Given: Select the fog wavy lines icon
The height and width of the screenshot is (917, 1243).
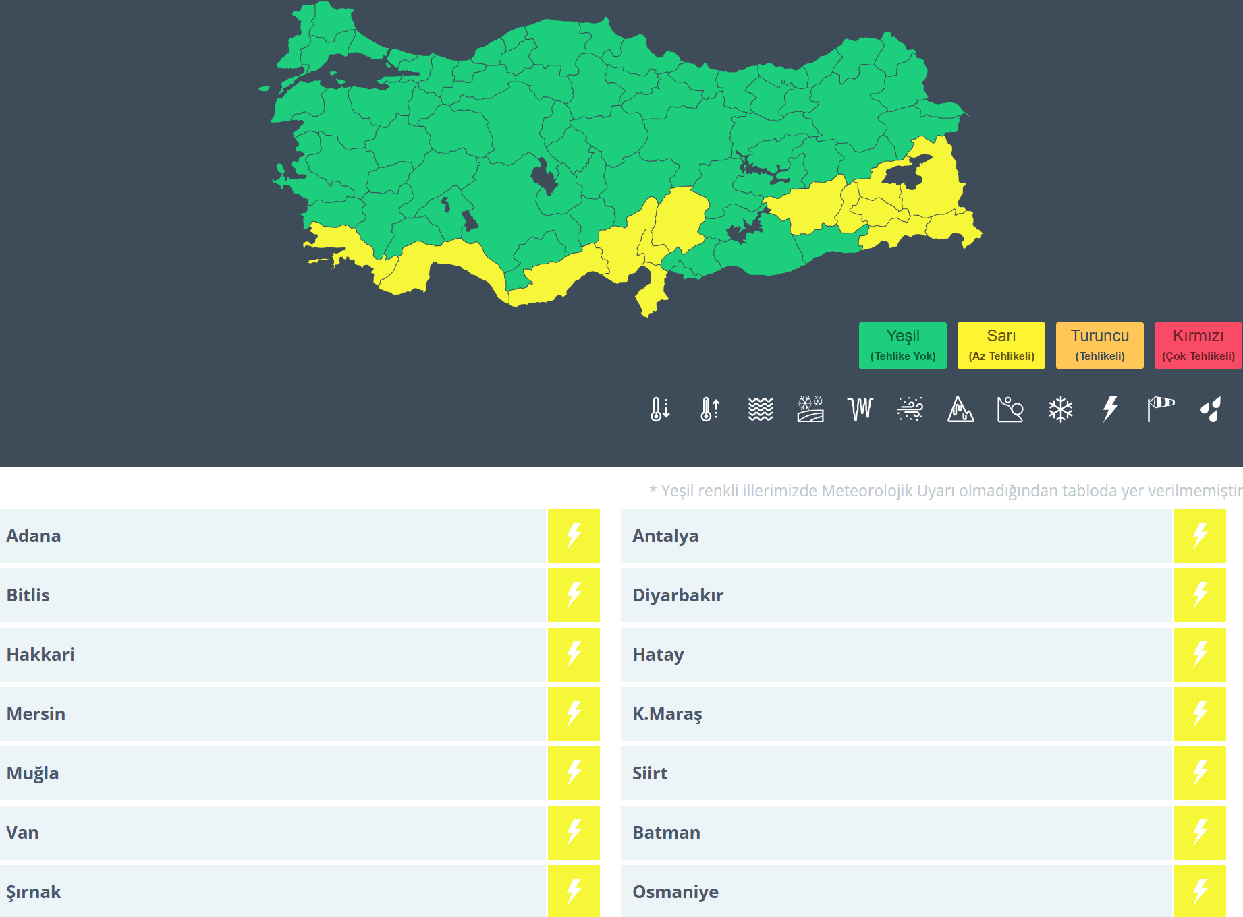Looking at the screenshot, I should click(760, 409).
